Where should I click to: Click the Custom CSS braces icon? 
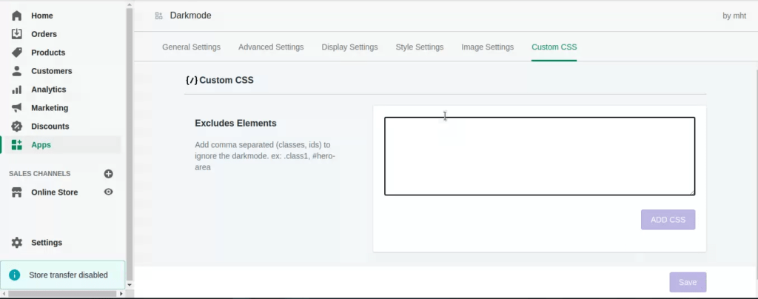tap(192, 80)
